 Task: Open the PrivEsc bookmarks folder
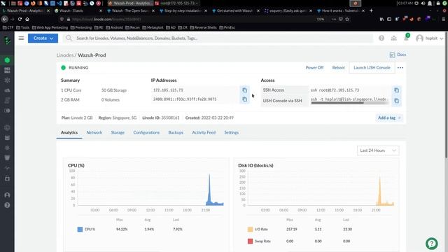(x=227, y=27)
